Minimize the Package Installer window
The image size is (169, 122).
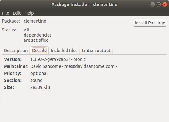153,5
